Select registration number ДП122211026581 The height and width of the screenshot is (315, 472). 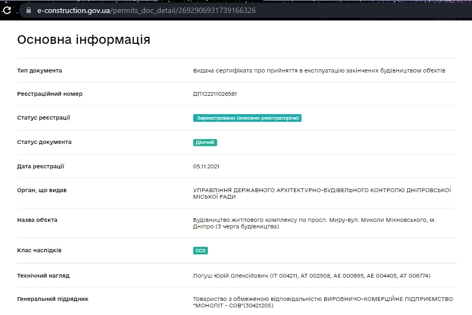point(215,94)
